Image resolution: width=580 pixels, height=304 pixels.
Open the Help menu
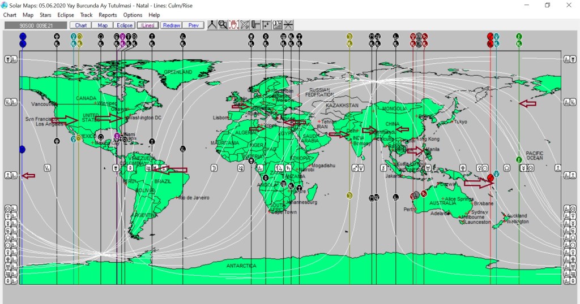154,15
